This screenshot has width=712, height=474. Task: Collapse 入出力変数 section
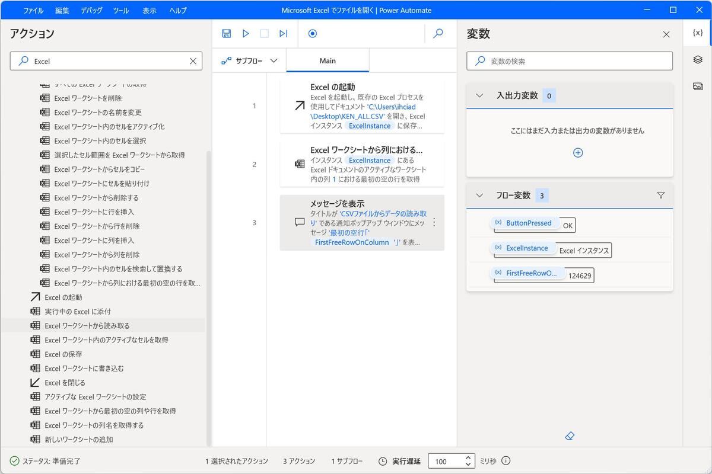(x=480, y=95)
